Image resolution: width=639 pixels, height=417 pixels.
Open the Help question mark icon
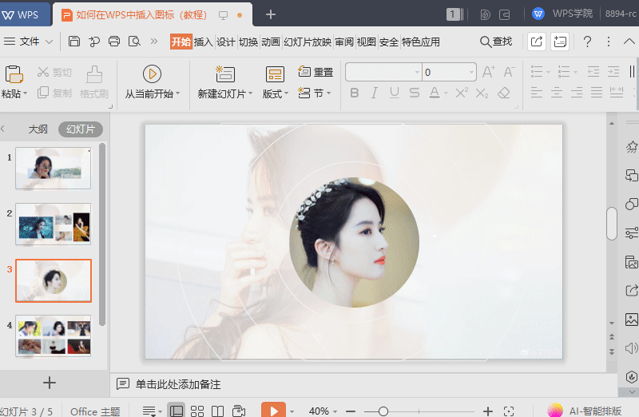pyautogui.click(x=587, y=42)
